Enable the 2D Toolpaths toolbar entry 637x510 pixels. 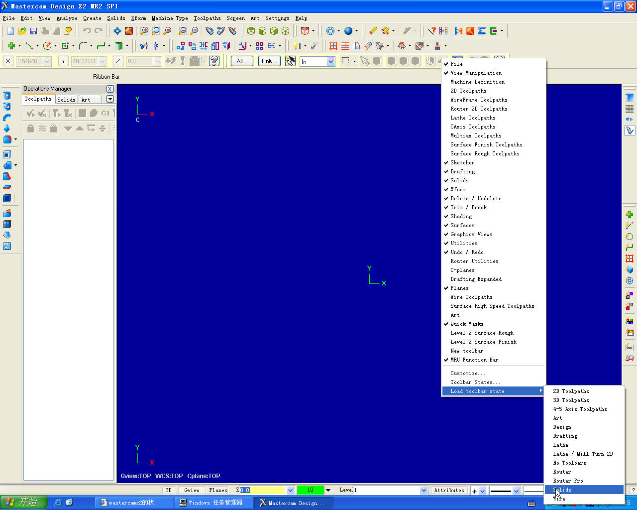pyautogui.click(x=494, y=91)
